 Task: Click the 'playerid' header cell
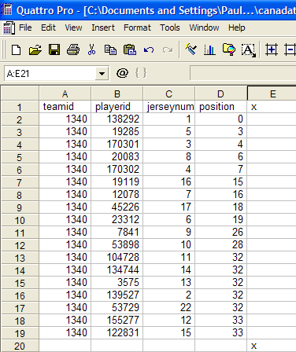[x=117, y=107]
